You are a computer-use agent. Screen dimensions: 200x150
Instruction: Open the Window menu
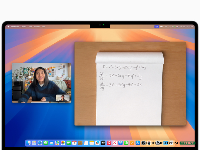click(37, 26)
